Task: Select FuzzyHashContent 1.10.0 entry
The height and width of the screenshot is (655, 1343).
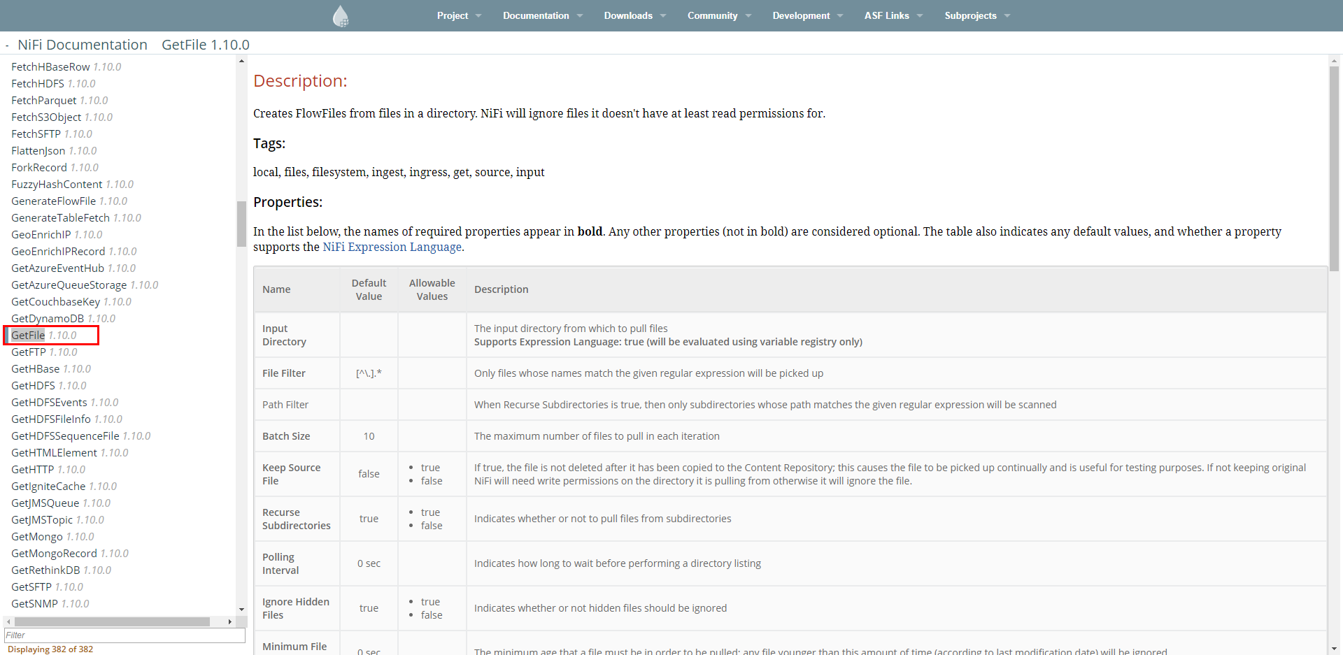Action: (72, 185)
